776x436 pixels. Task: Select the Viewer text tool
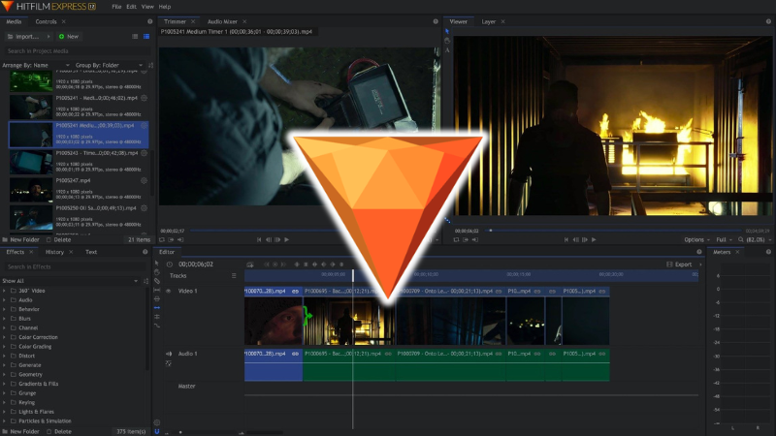(447, 50)
